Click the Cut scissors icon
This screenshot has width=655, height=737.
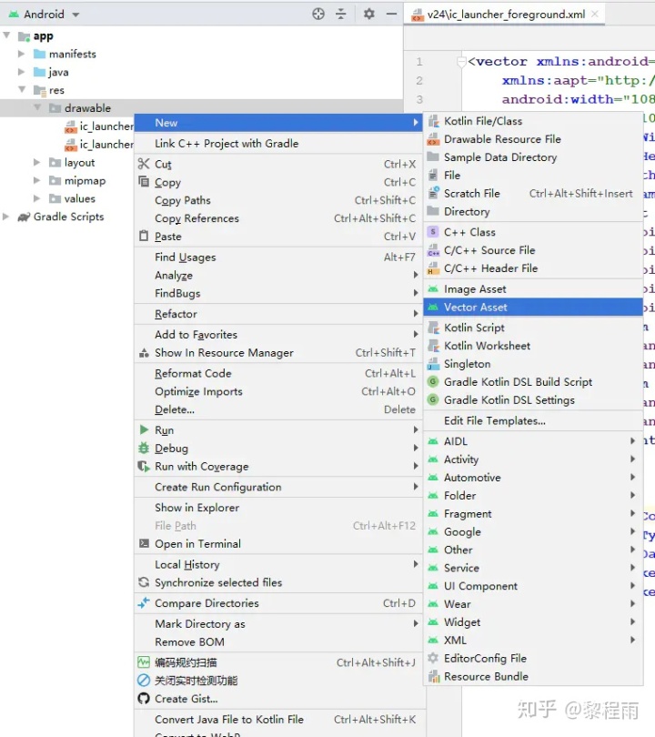[x=144, y=164]
